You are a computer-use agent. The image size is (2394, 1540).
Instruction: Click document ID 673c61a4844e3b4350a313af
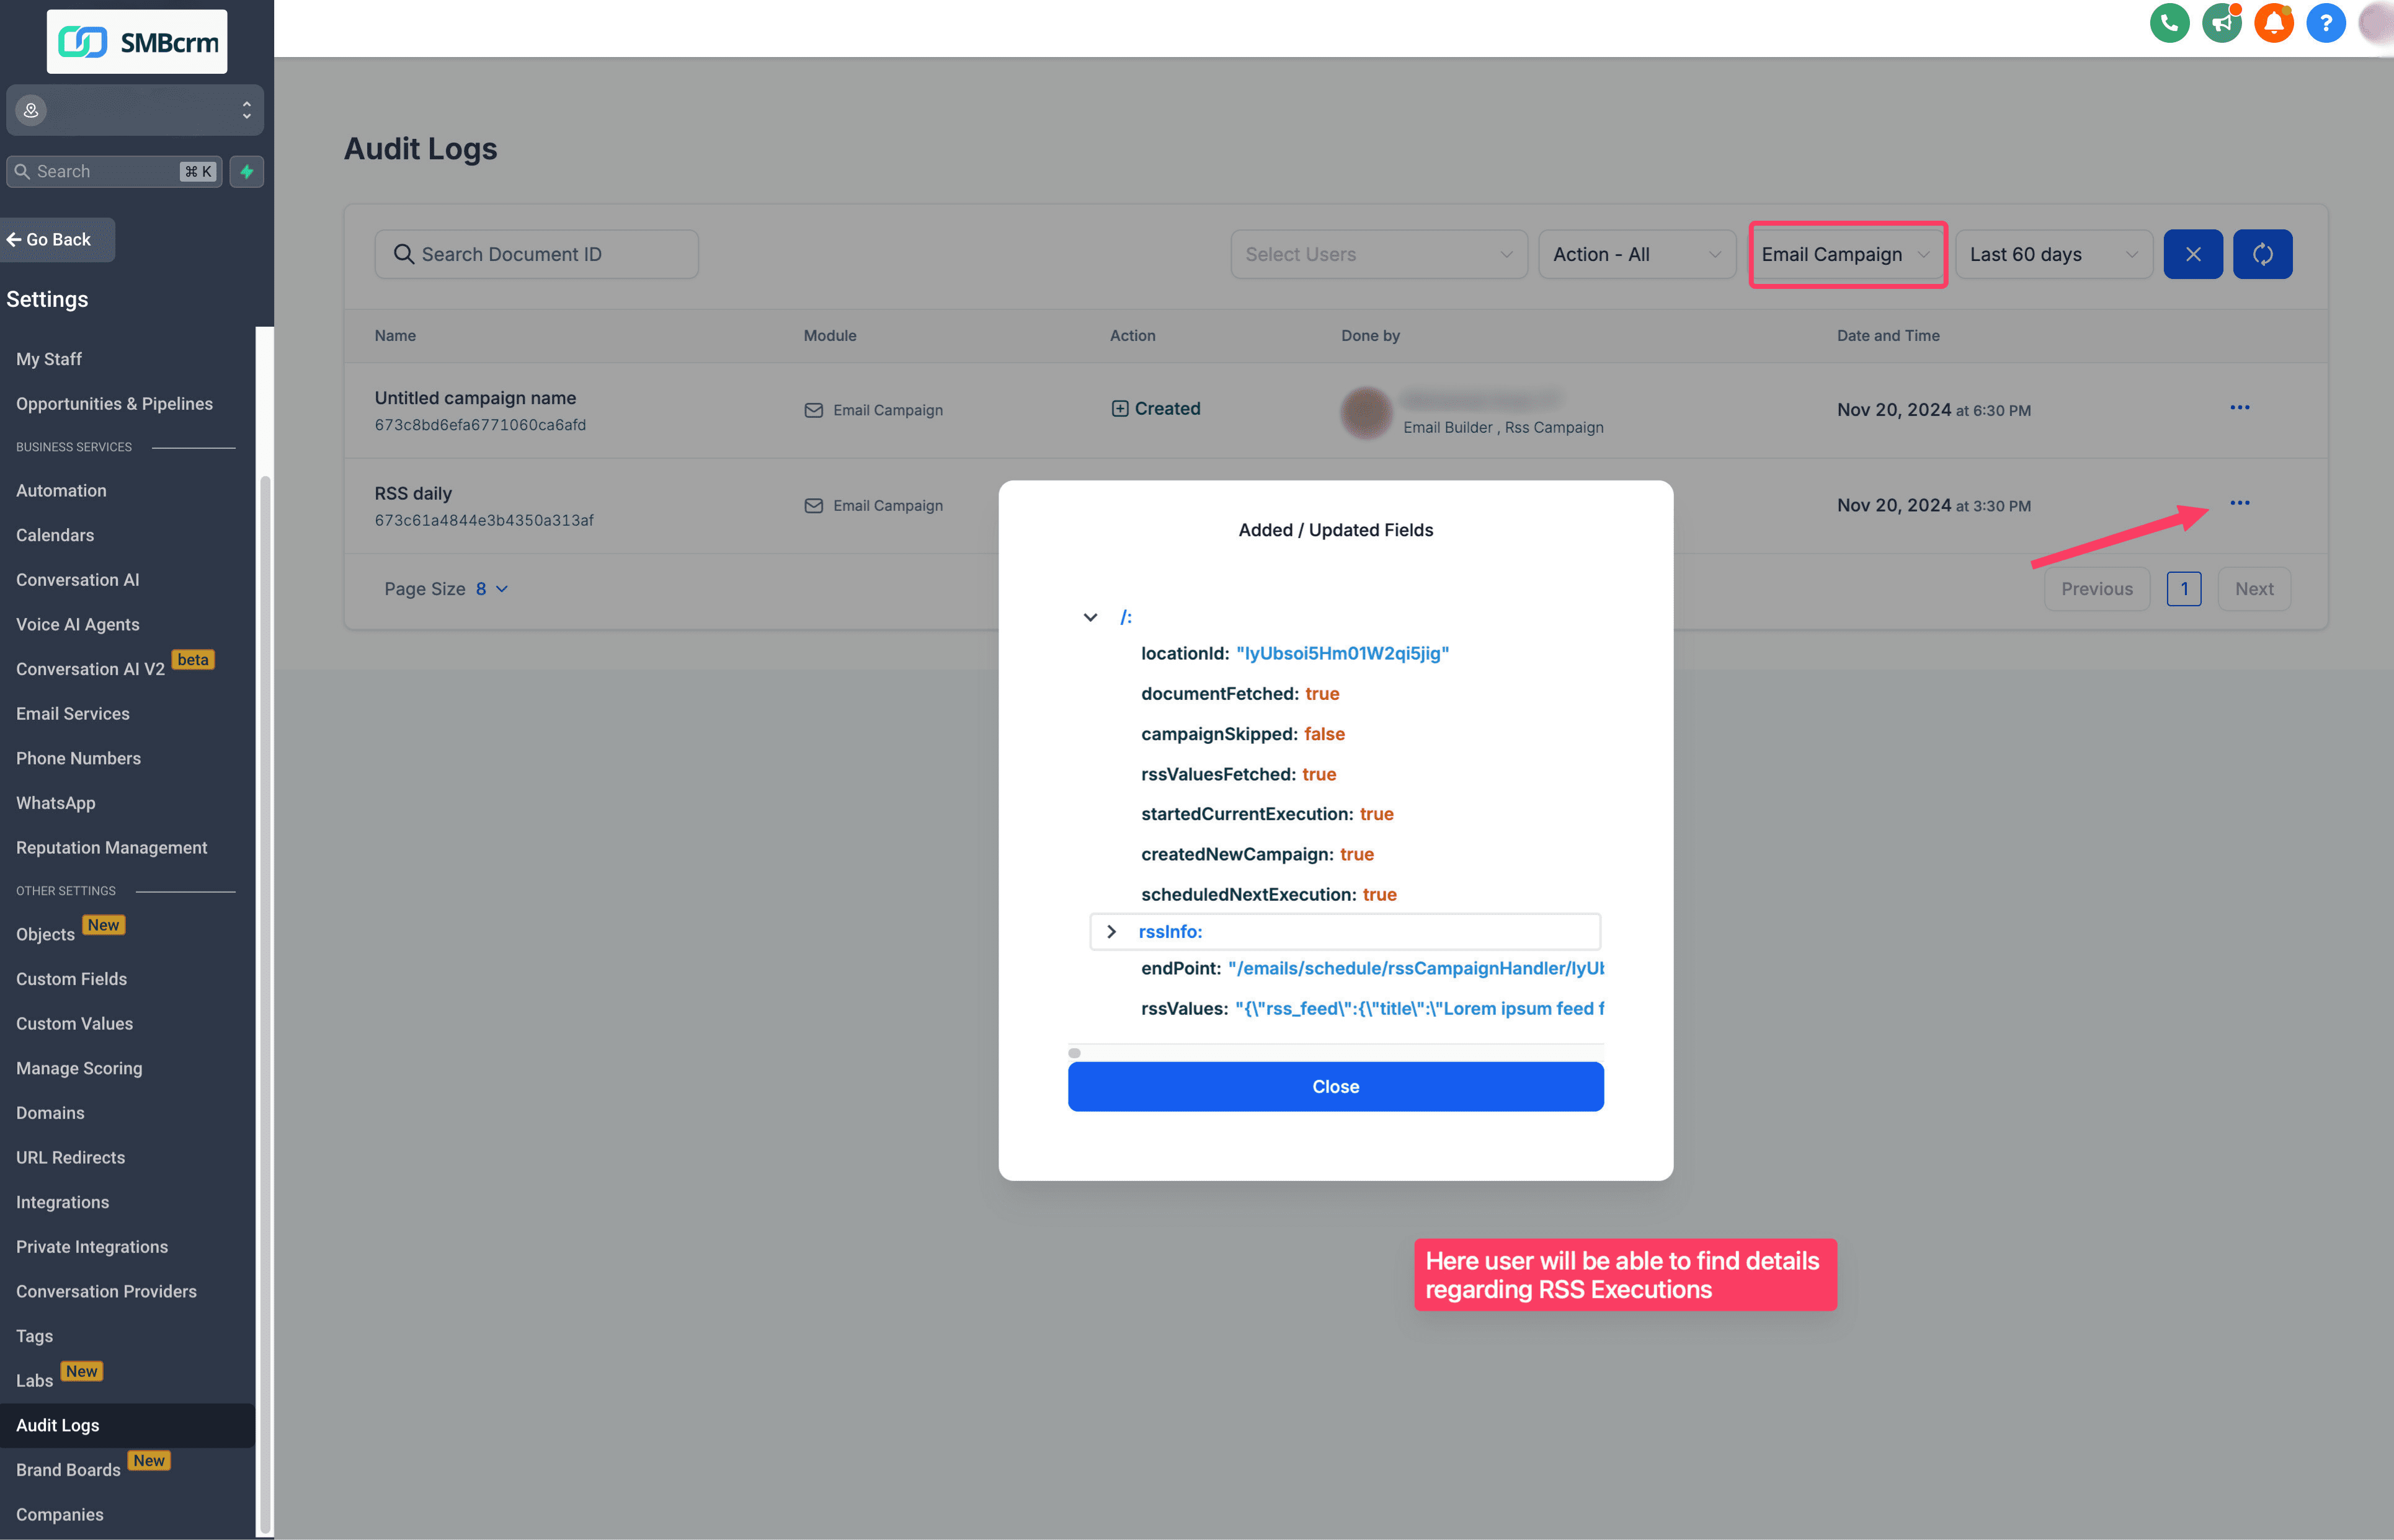click(x=484, y=520)
